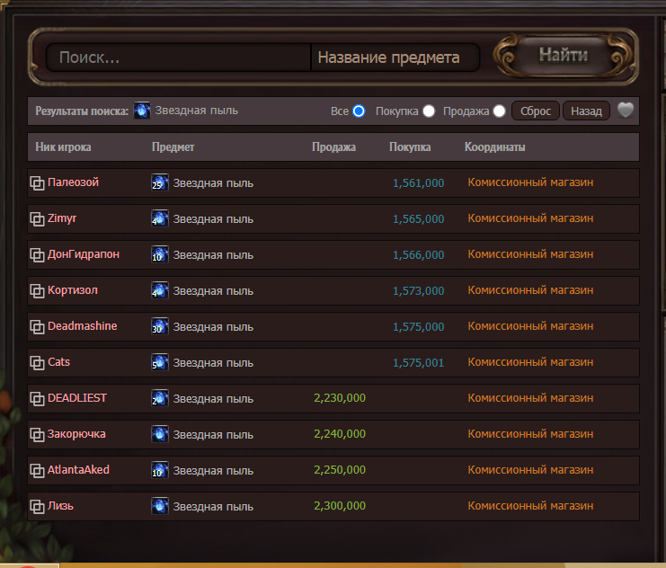The image size is (666, 568).
Task: Sort by Продажа column header
Action: coord(333,147)
